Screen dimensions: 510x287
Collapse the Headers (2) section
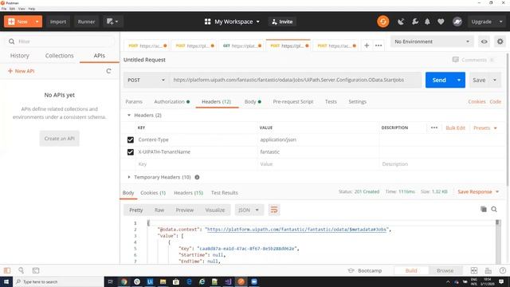click(129, 115)
